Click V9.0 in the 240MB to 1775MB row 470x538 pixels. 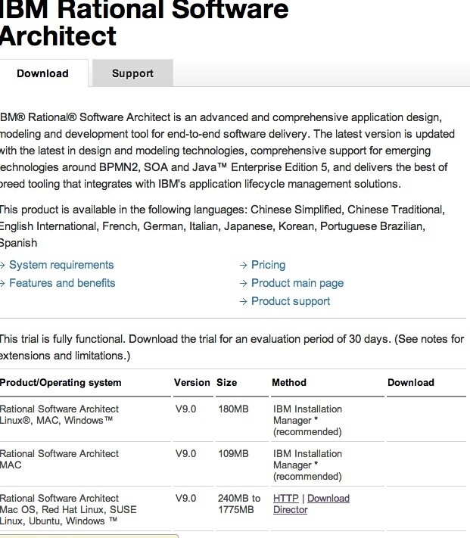(185, 498)
